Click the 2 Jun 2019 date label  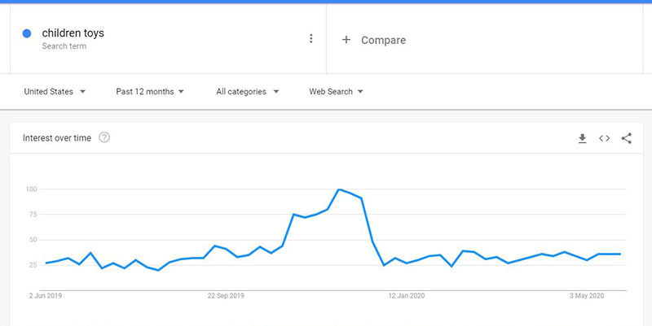[x=46, y=296]
